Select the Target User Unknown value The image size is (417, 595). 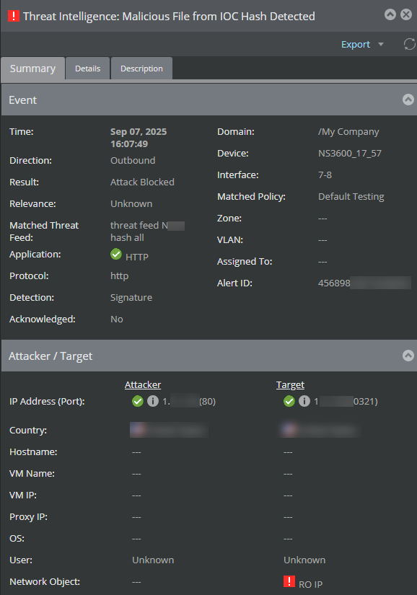pyautogui.click(x=304, y=560)
